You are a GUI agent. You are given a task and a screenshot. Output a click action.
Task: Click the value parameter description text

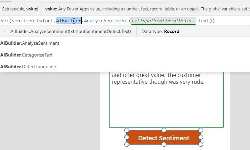tap(148, 9)
